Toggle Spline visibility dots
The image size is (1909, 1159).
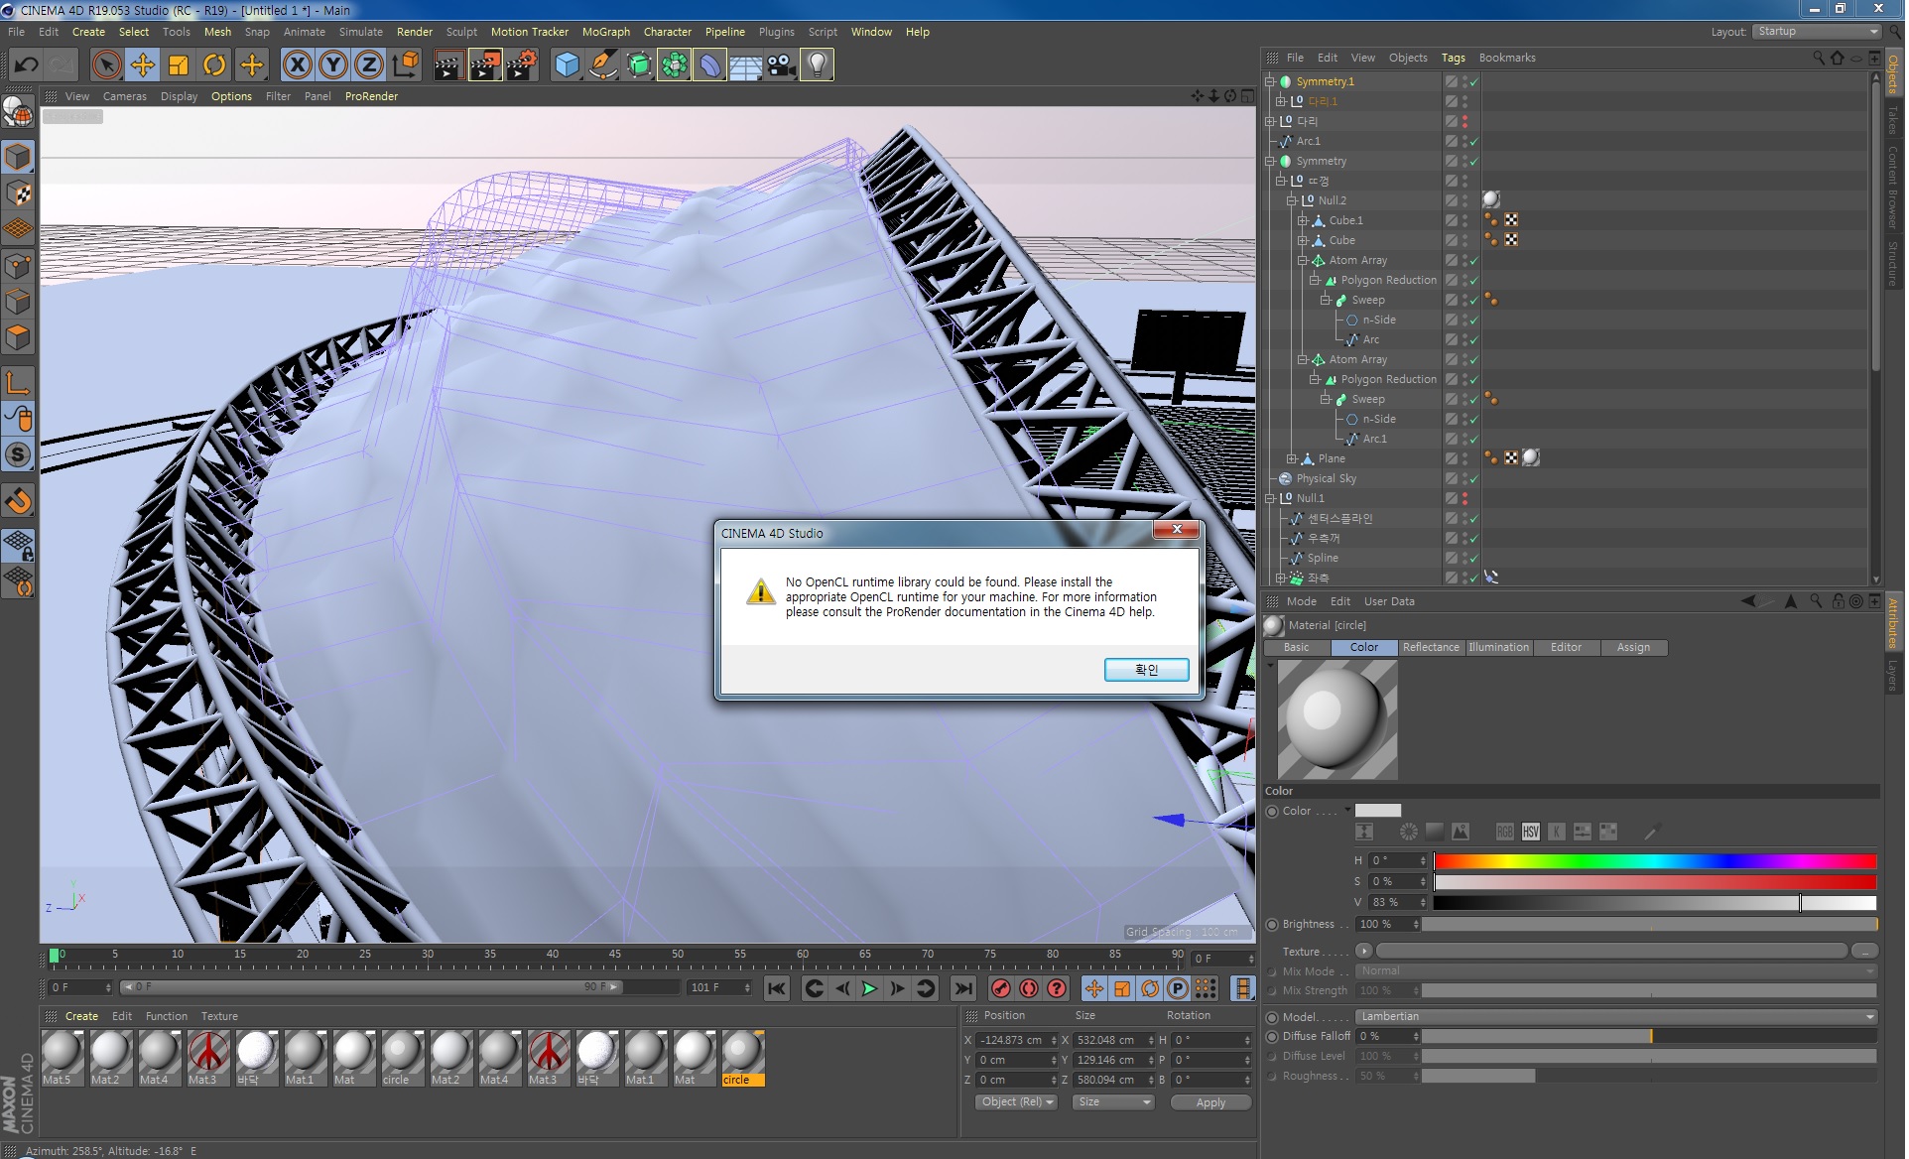tap(1464, 558)
